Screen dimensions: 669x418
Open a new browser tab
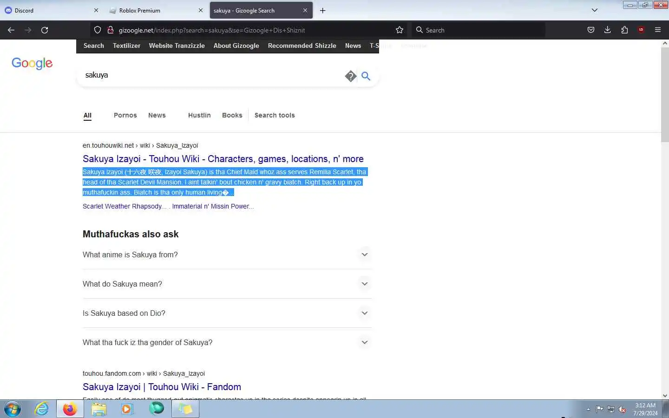coord(323,10)
